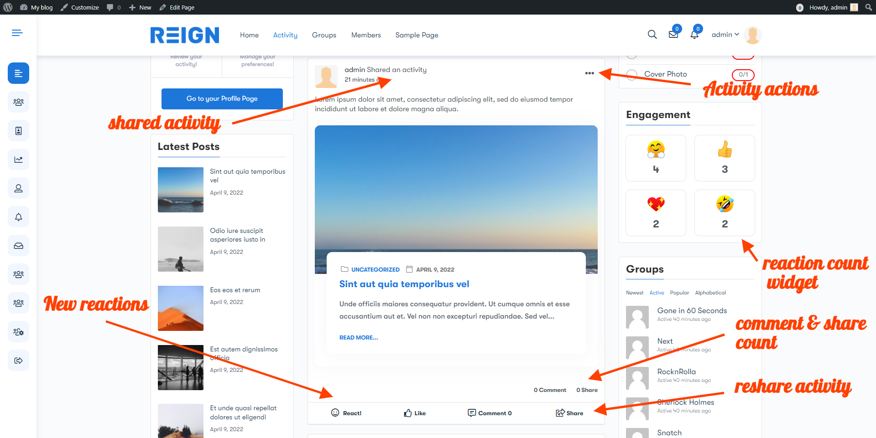Open the comments bubble in admin bar
Viewport: 876px width, 438px height.
[114, 7]
